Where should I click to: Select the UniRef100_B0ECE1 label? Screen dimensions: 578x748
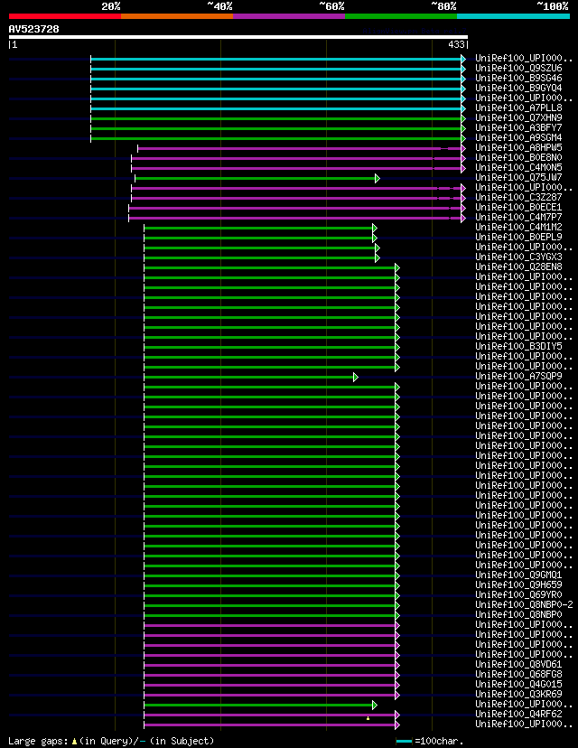518,208
